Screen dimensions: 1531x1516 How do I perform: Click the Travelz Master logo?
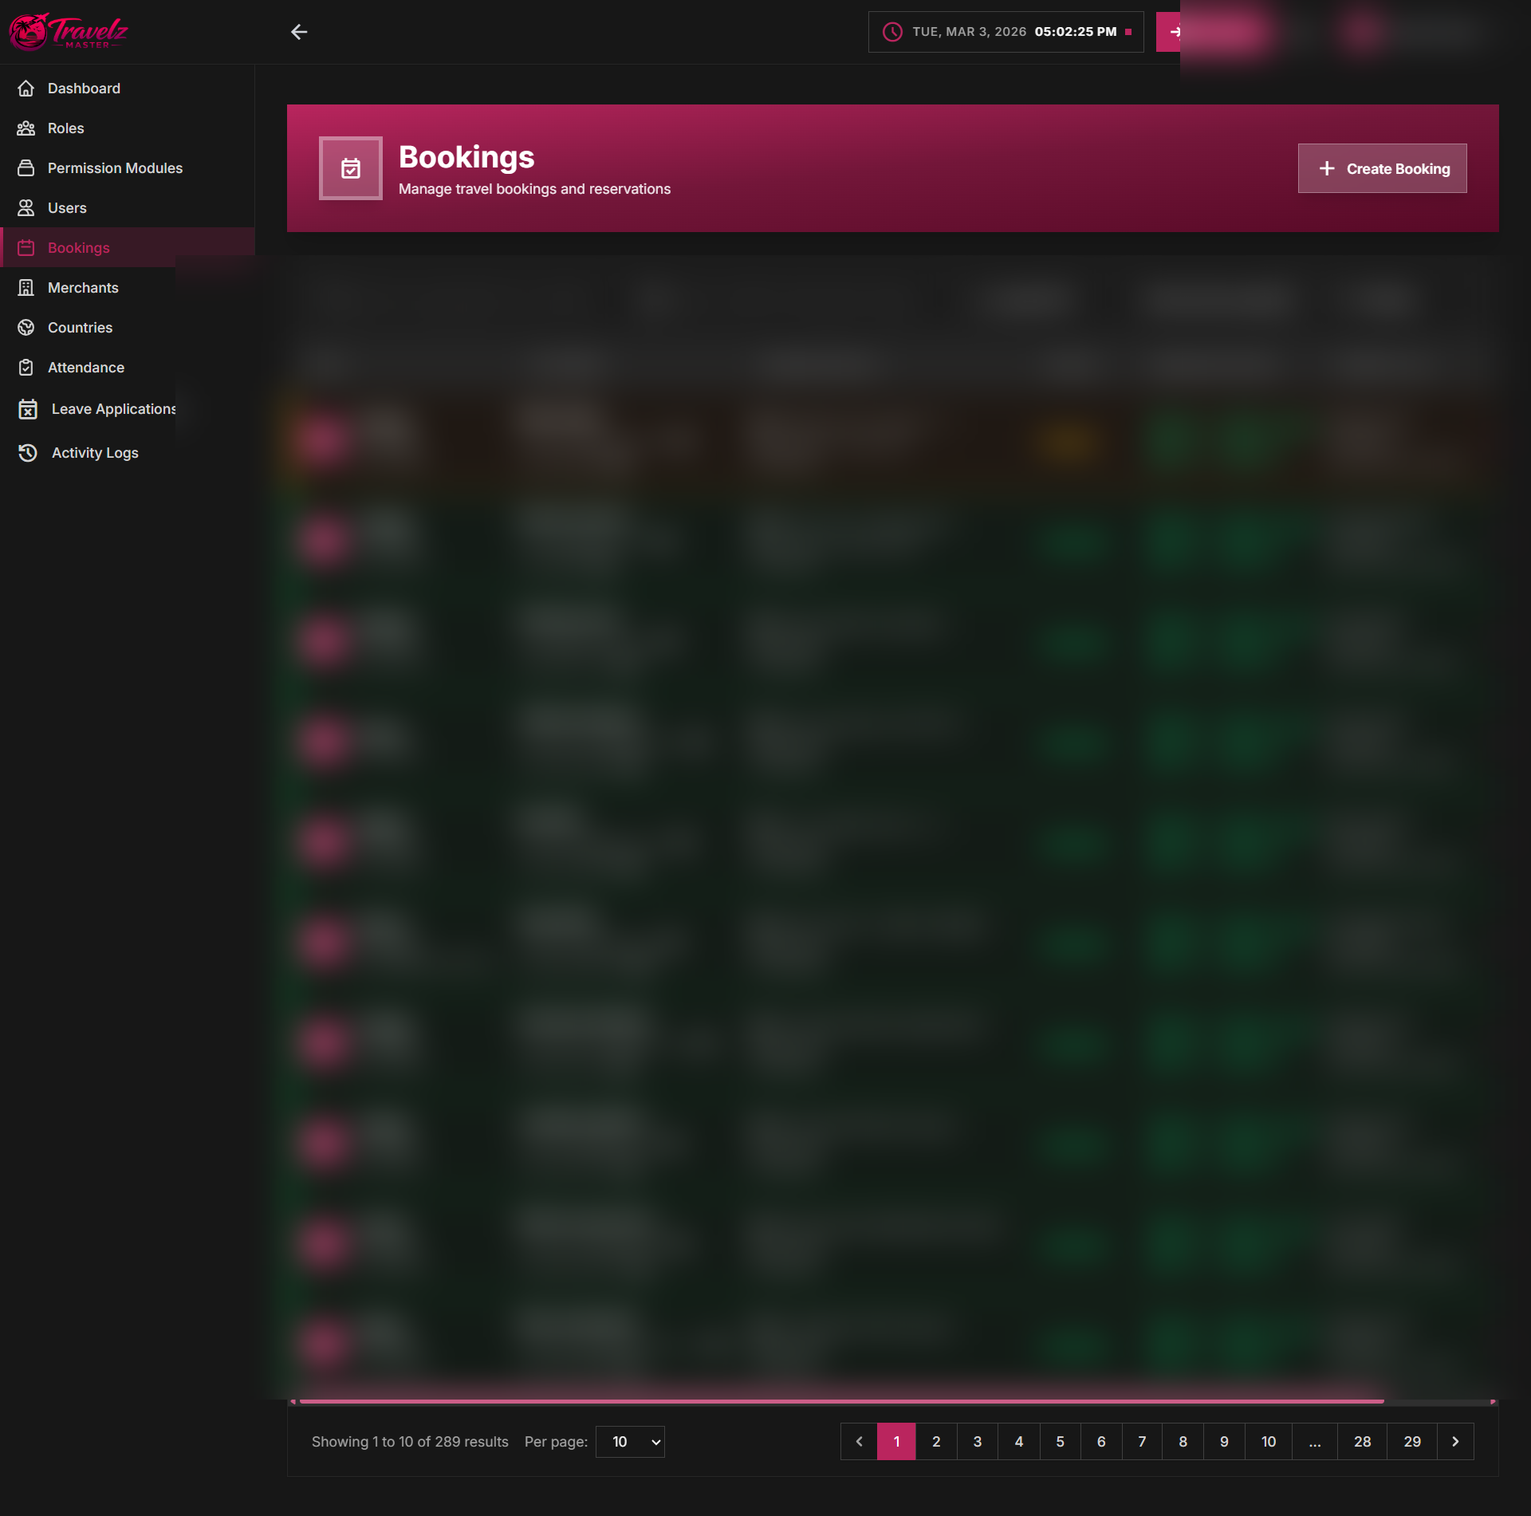point(69,32)
